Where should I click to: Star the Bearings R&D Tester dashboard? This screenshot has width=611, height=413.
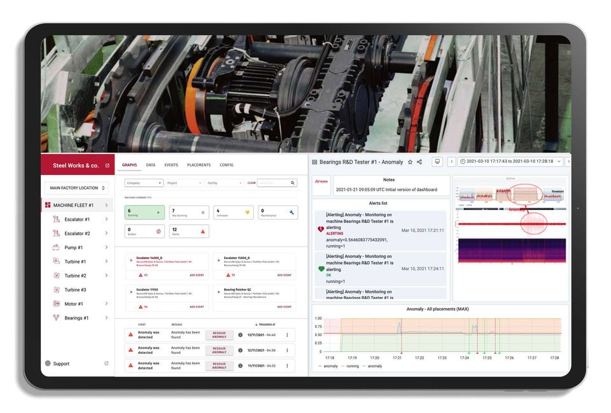410,162
